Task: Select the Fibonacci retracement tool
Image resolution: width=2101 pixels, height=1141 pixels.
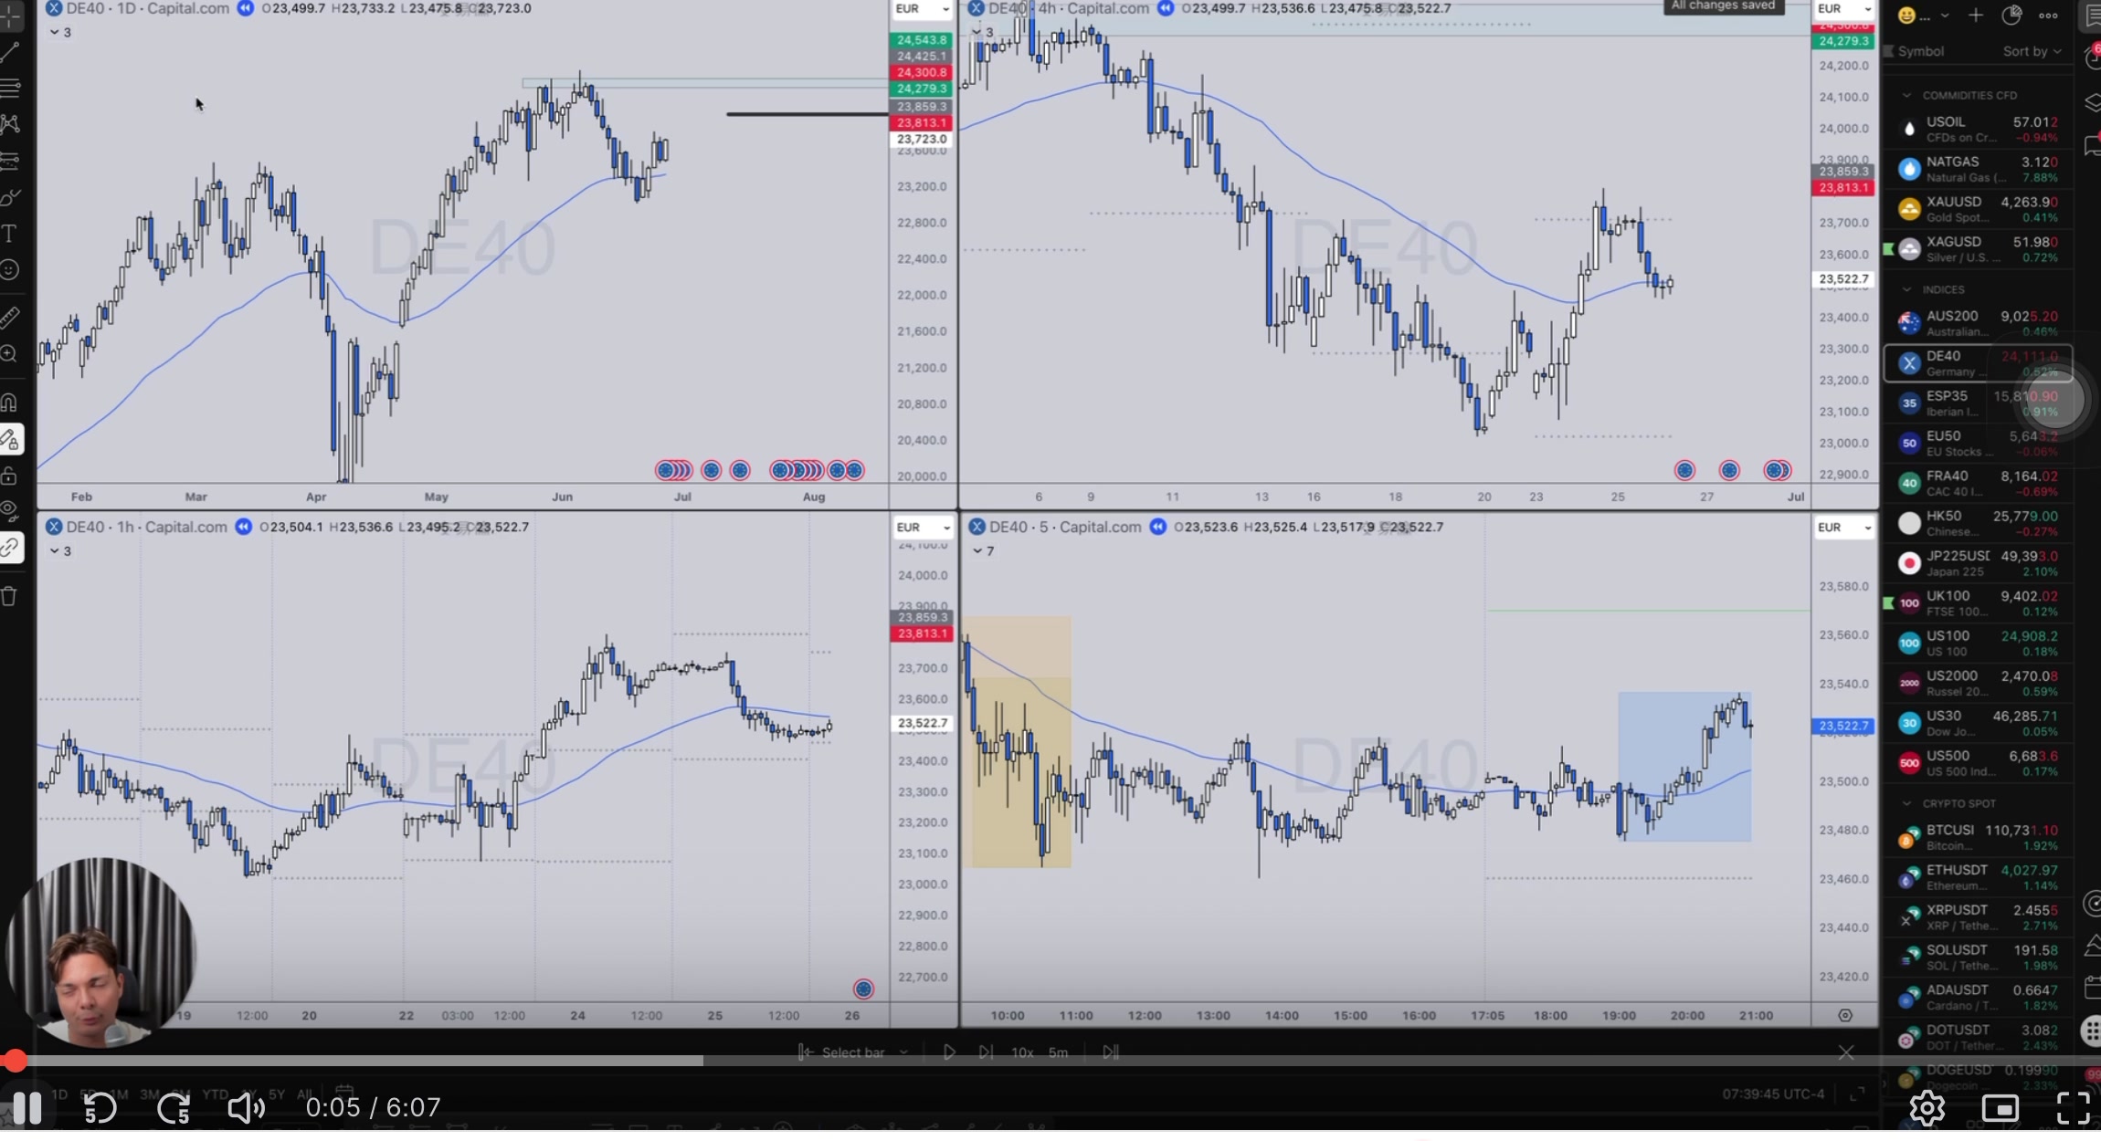Action: click(x=9, y=89)
